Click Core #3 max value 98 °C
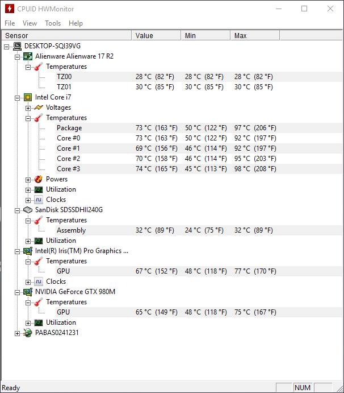The height and width of the screenshot is (393, 344). pyautogui.click(x=255, y=169)
